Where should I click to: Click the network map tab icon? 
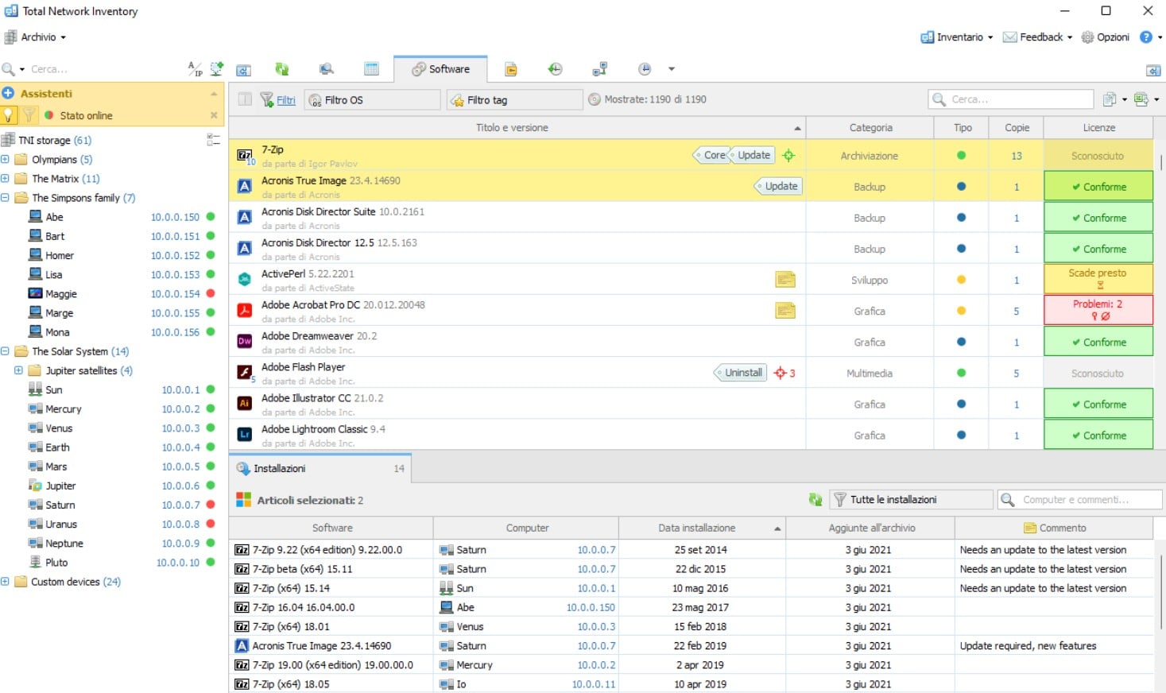600,69
